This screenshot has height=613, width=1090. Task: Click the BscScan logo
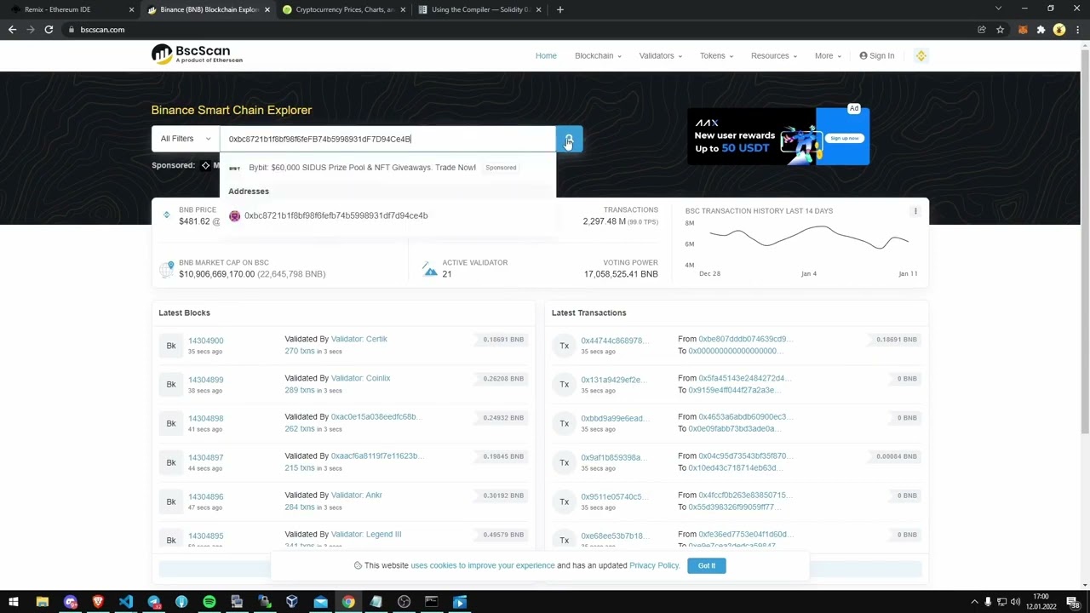coord(197,55)
